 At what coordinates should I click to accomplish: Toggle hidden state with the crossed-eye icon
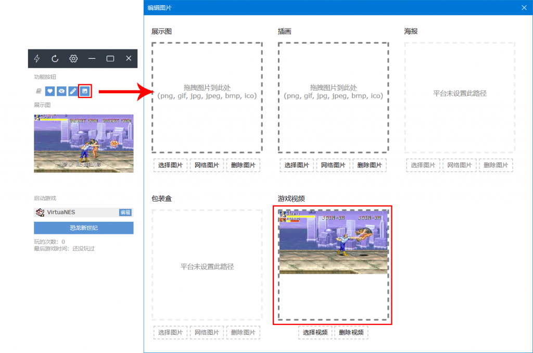click(61, 91)
